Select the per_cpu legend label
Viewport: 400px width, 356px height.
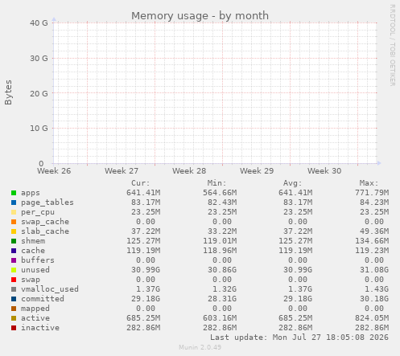(38, 212)
